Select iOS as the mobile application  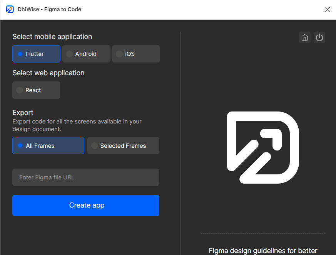[136, 54]
